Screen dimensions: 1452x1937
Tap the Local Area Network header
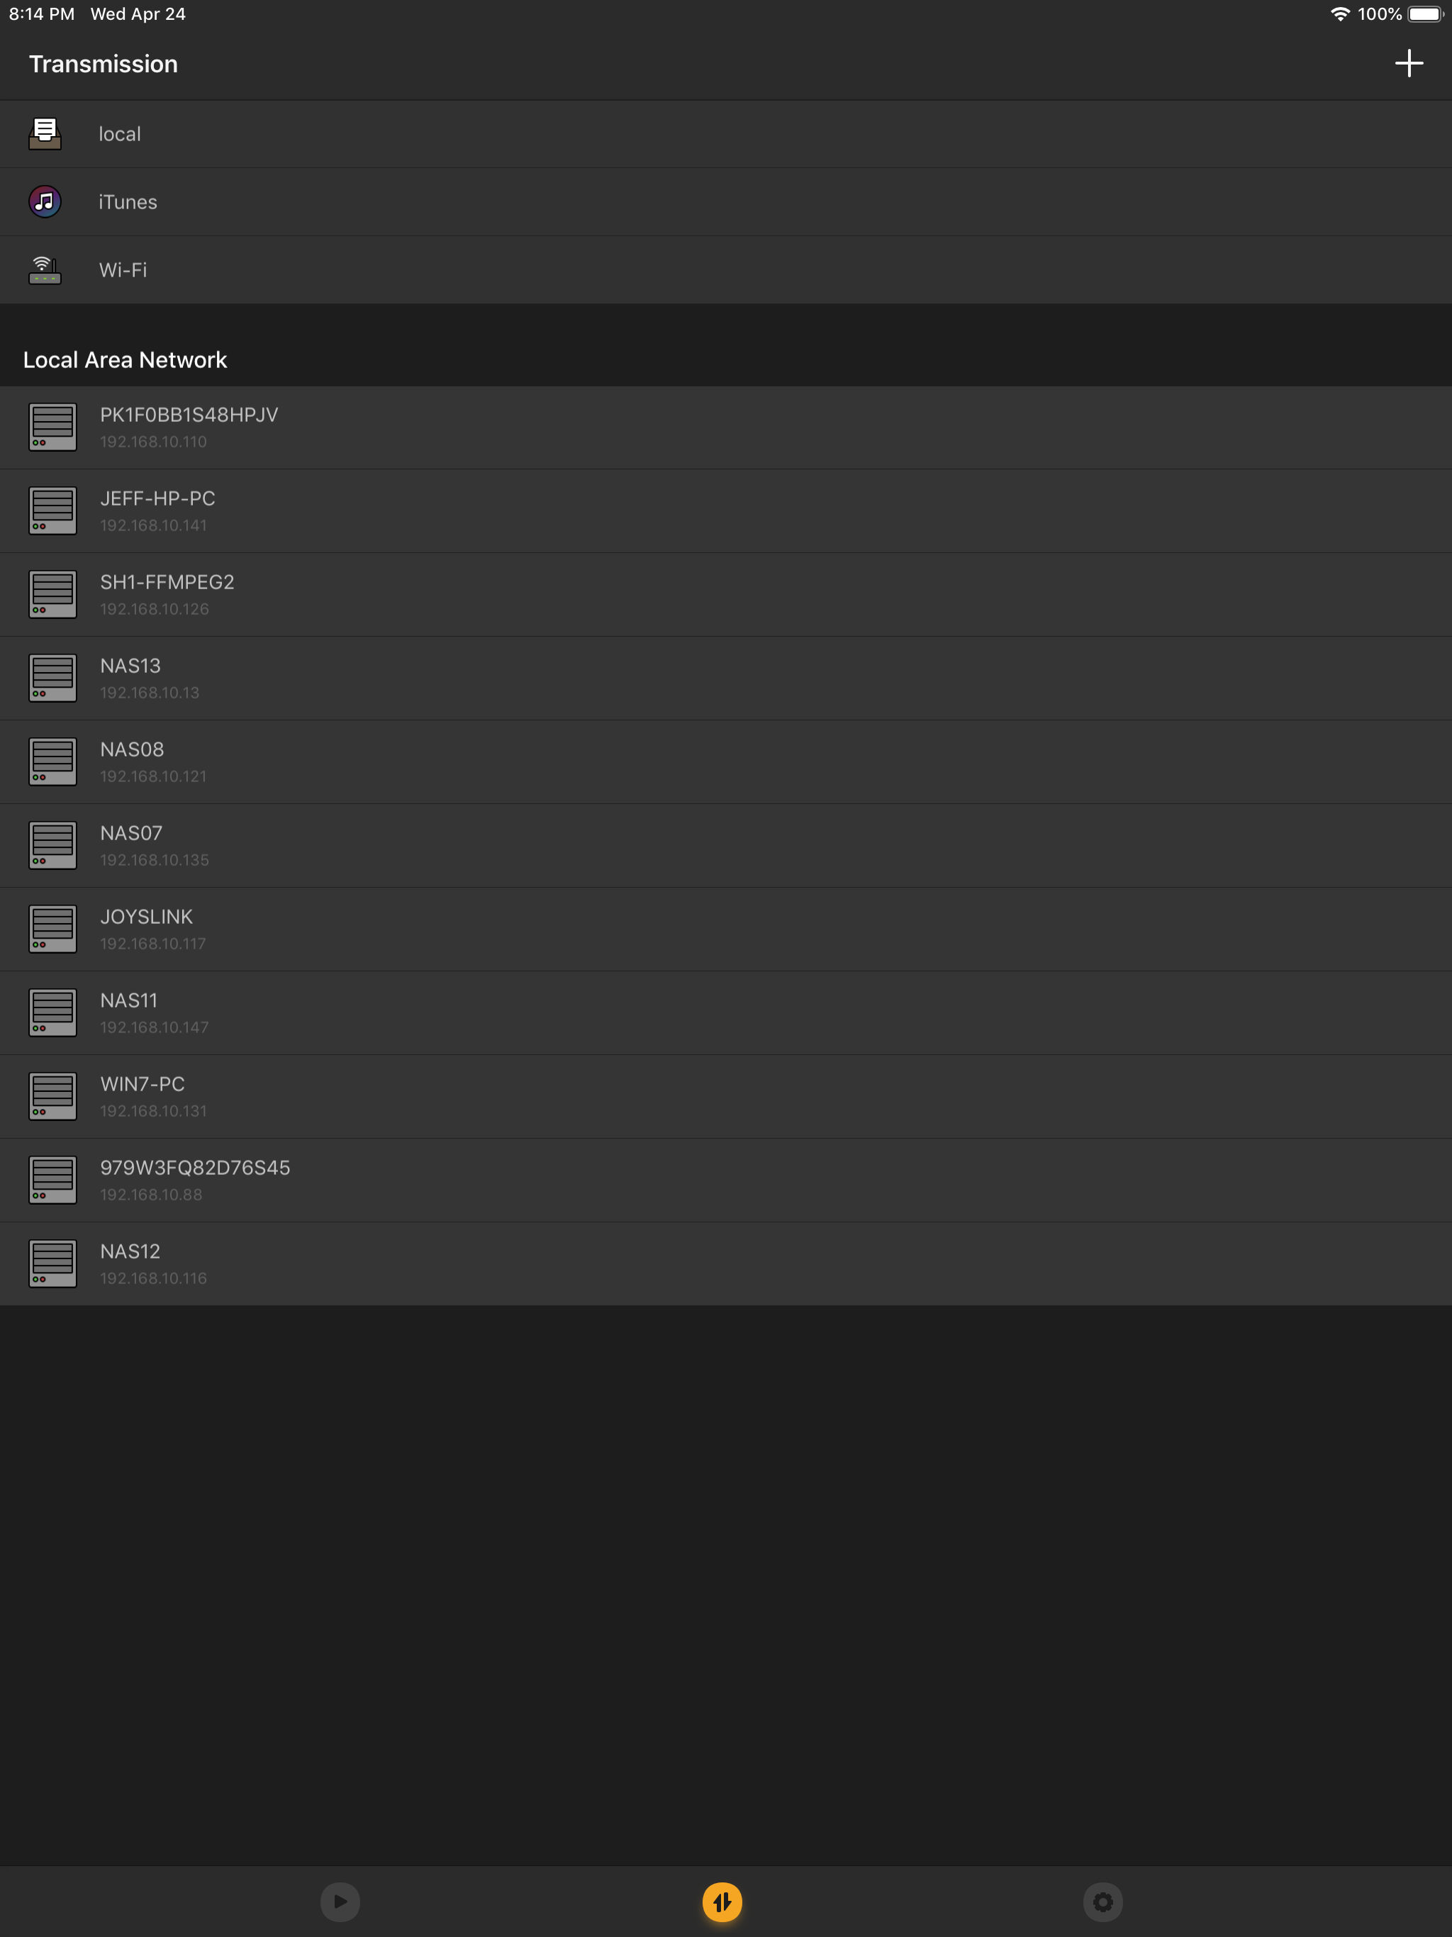coord(125,360)
